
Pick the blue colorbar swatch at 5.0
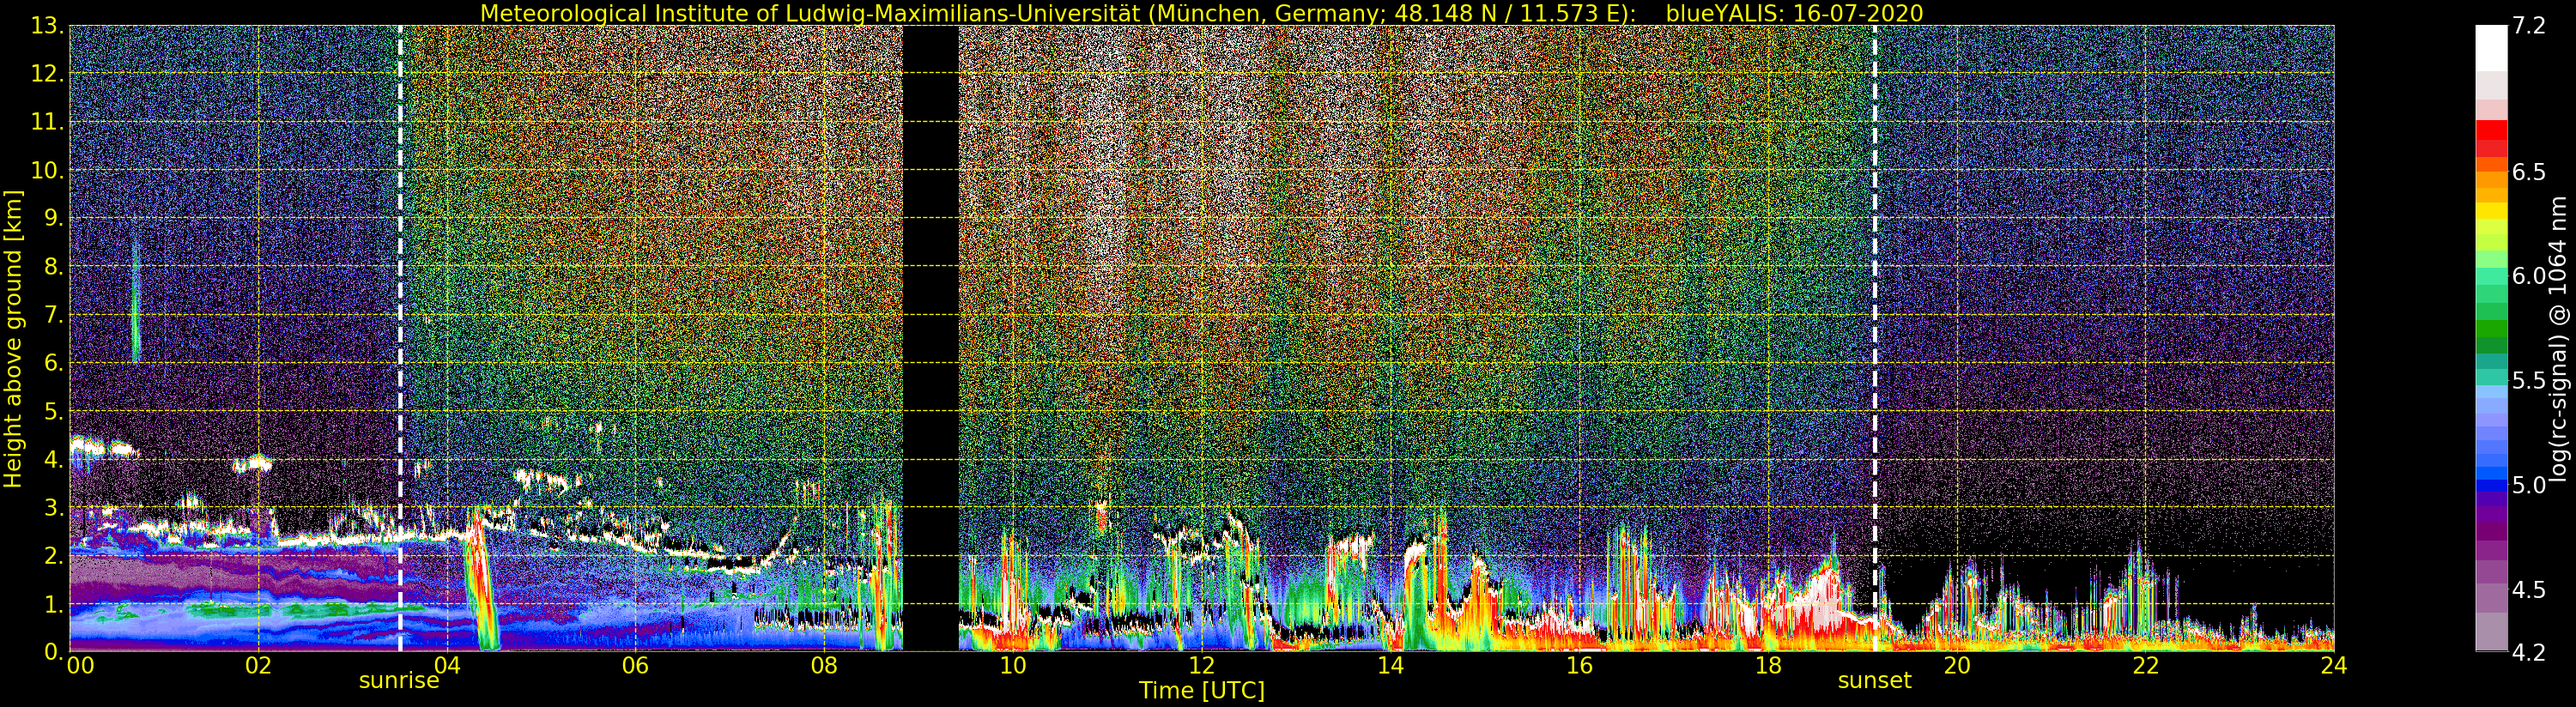pyautogui.click(x=2490, y=486)
